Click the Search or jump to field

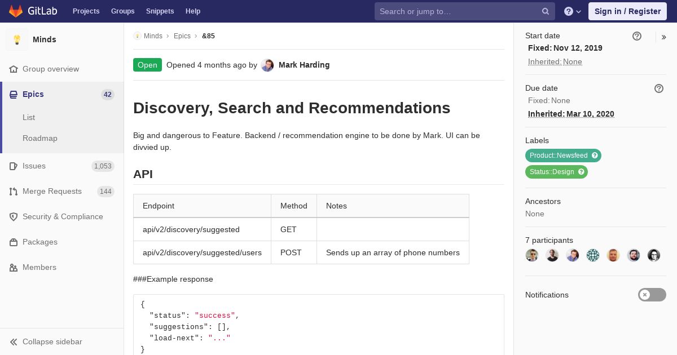[457, 11]
